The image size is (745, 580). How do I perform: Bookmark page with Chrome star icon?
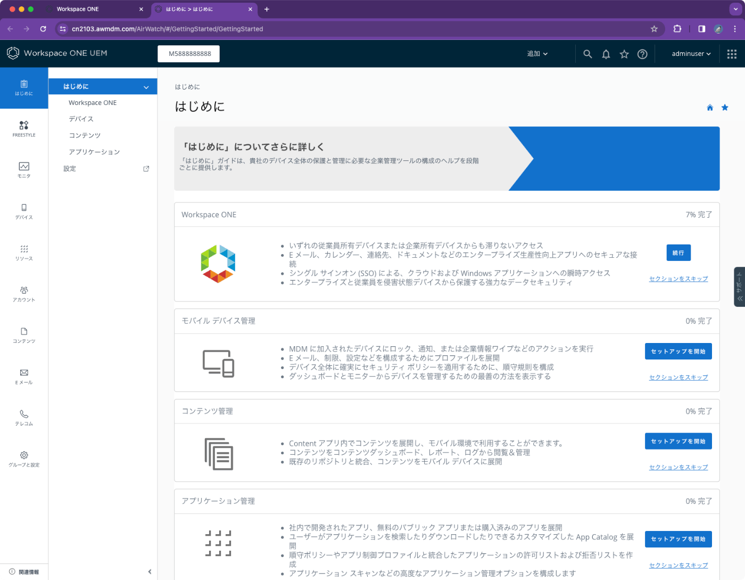(654, 29)
